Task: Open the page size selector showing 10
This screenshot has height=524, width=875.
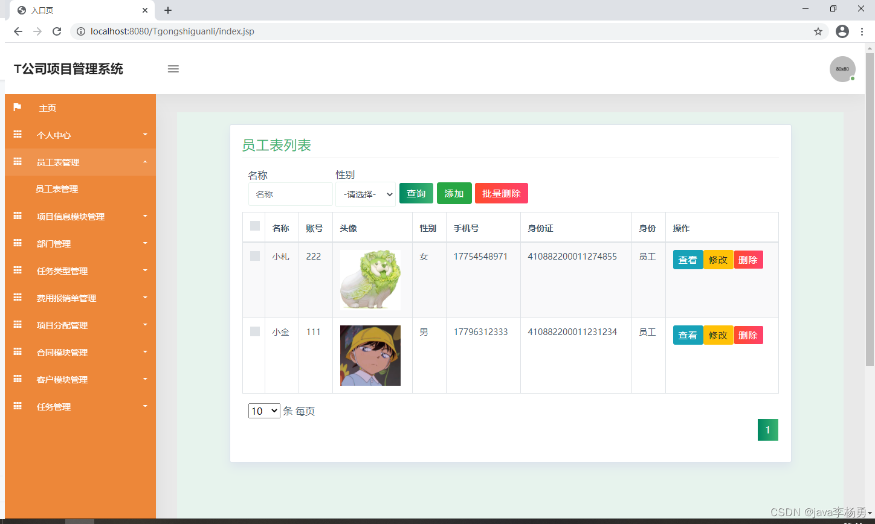Action: (x=264, y=411)
